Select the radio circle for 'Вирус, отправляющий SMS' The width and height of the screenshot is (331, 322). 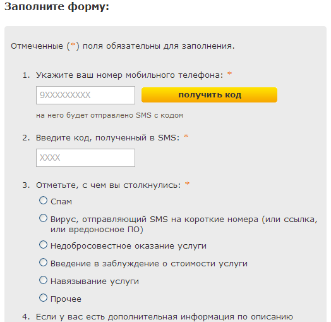[x=44, y=218]
